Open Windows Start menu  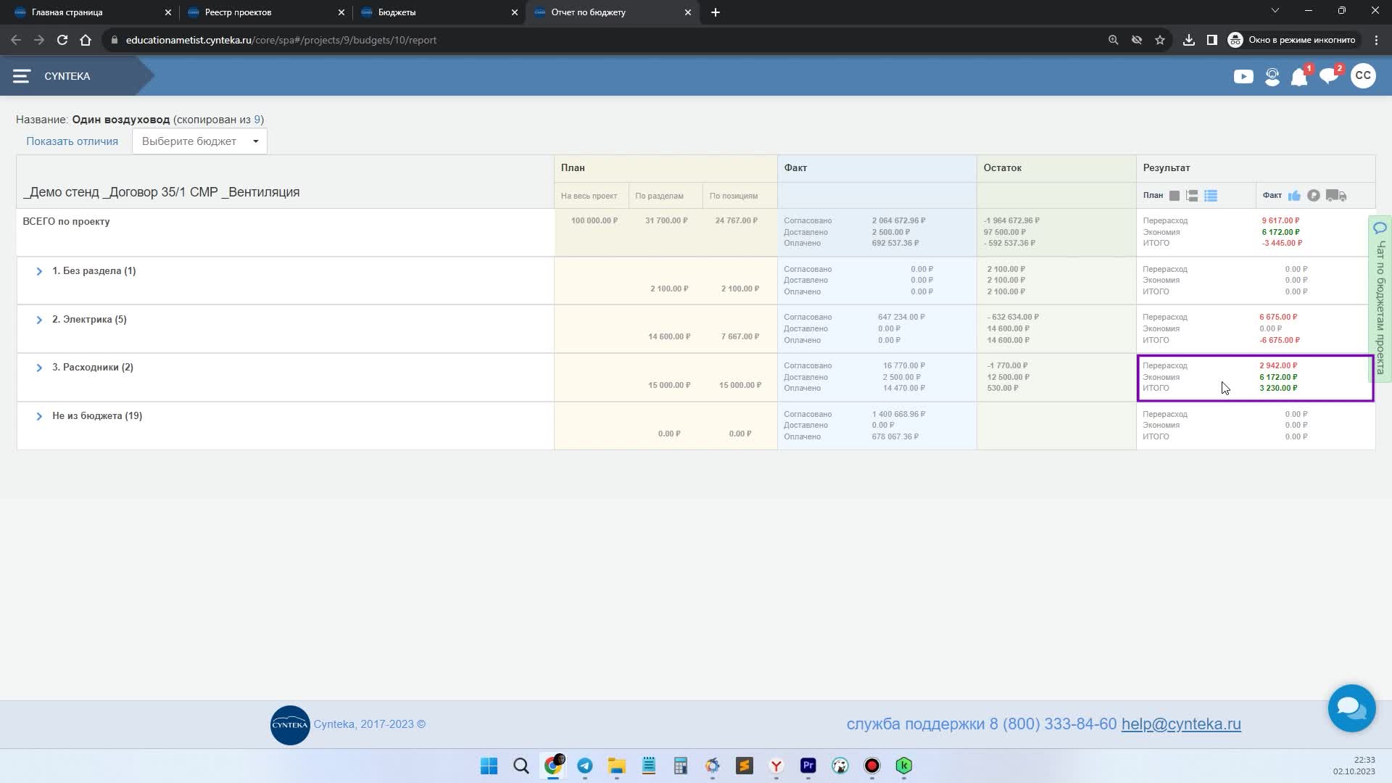coord(489,766)
